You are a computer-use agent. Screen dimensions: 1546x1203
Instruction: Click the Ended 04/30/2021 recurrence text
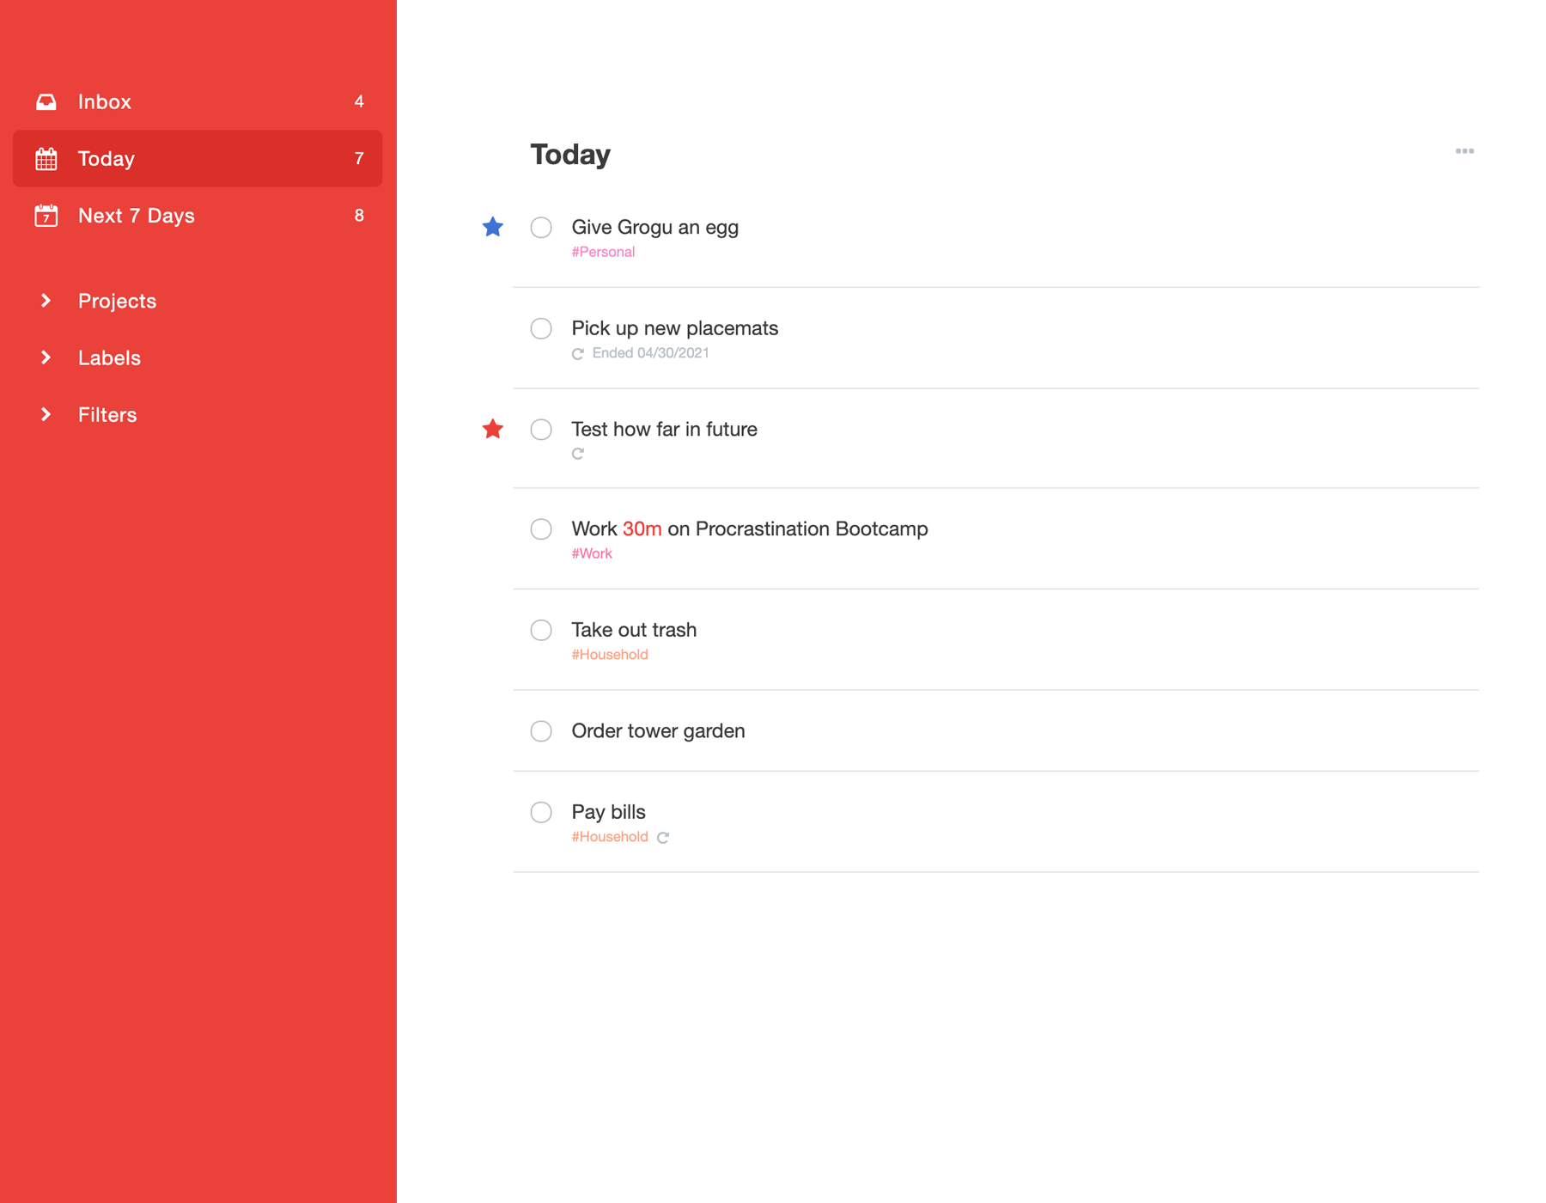click(x=650, y=353)
